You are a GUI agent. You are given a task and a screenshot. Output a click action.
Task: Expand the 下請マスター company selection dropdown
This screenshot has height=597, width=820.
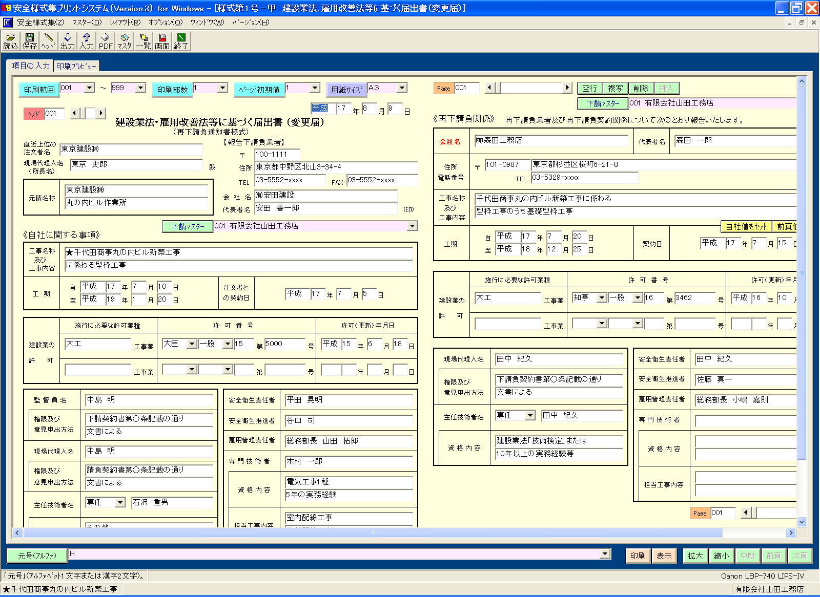pos(412,226)
